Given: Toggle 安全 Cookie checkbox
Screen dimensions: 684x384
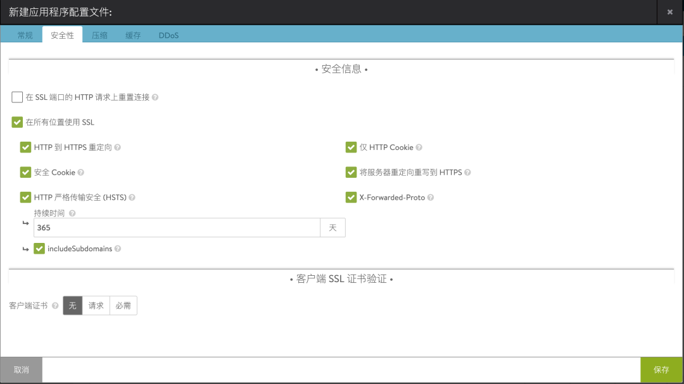Looking at the screenshot, I should coord(25,172).
